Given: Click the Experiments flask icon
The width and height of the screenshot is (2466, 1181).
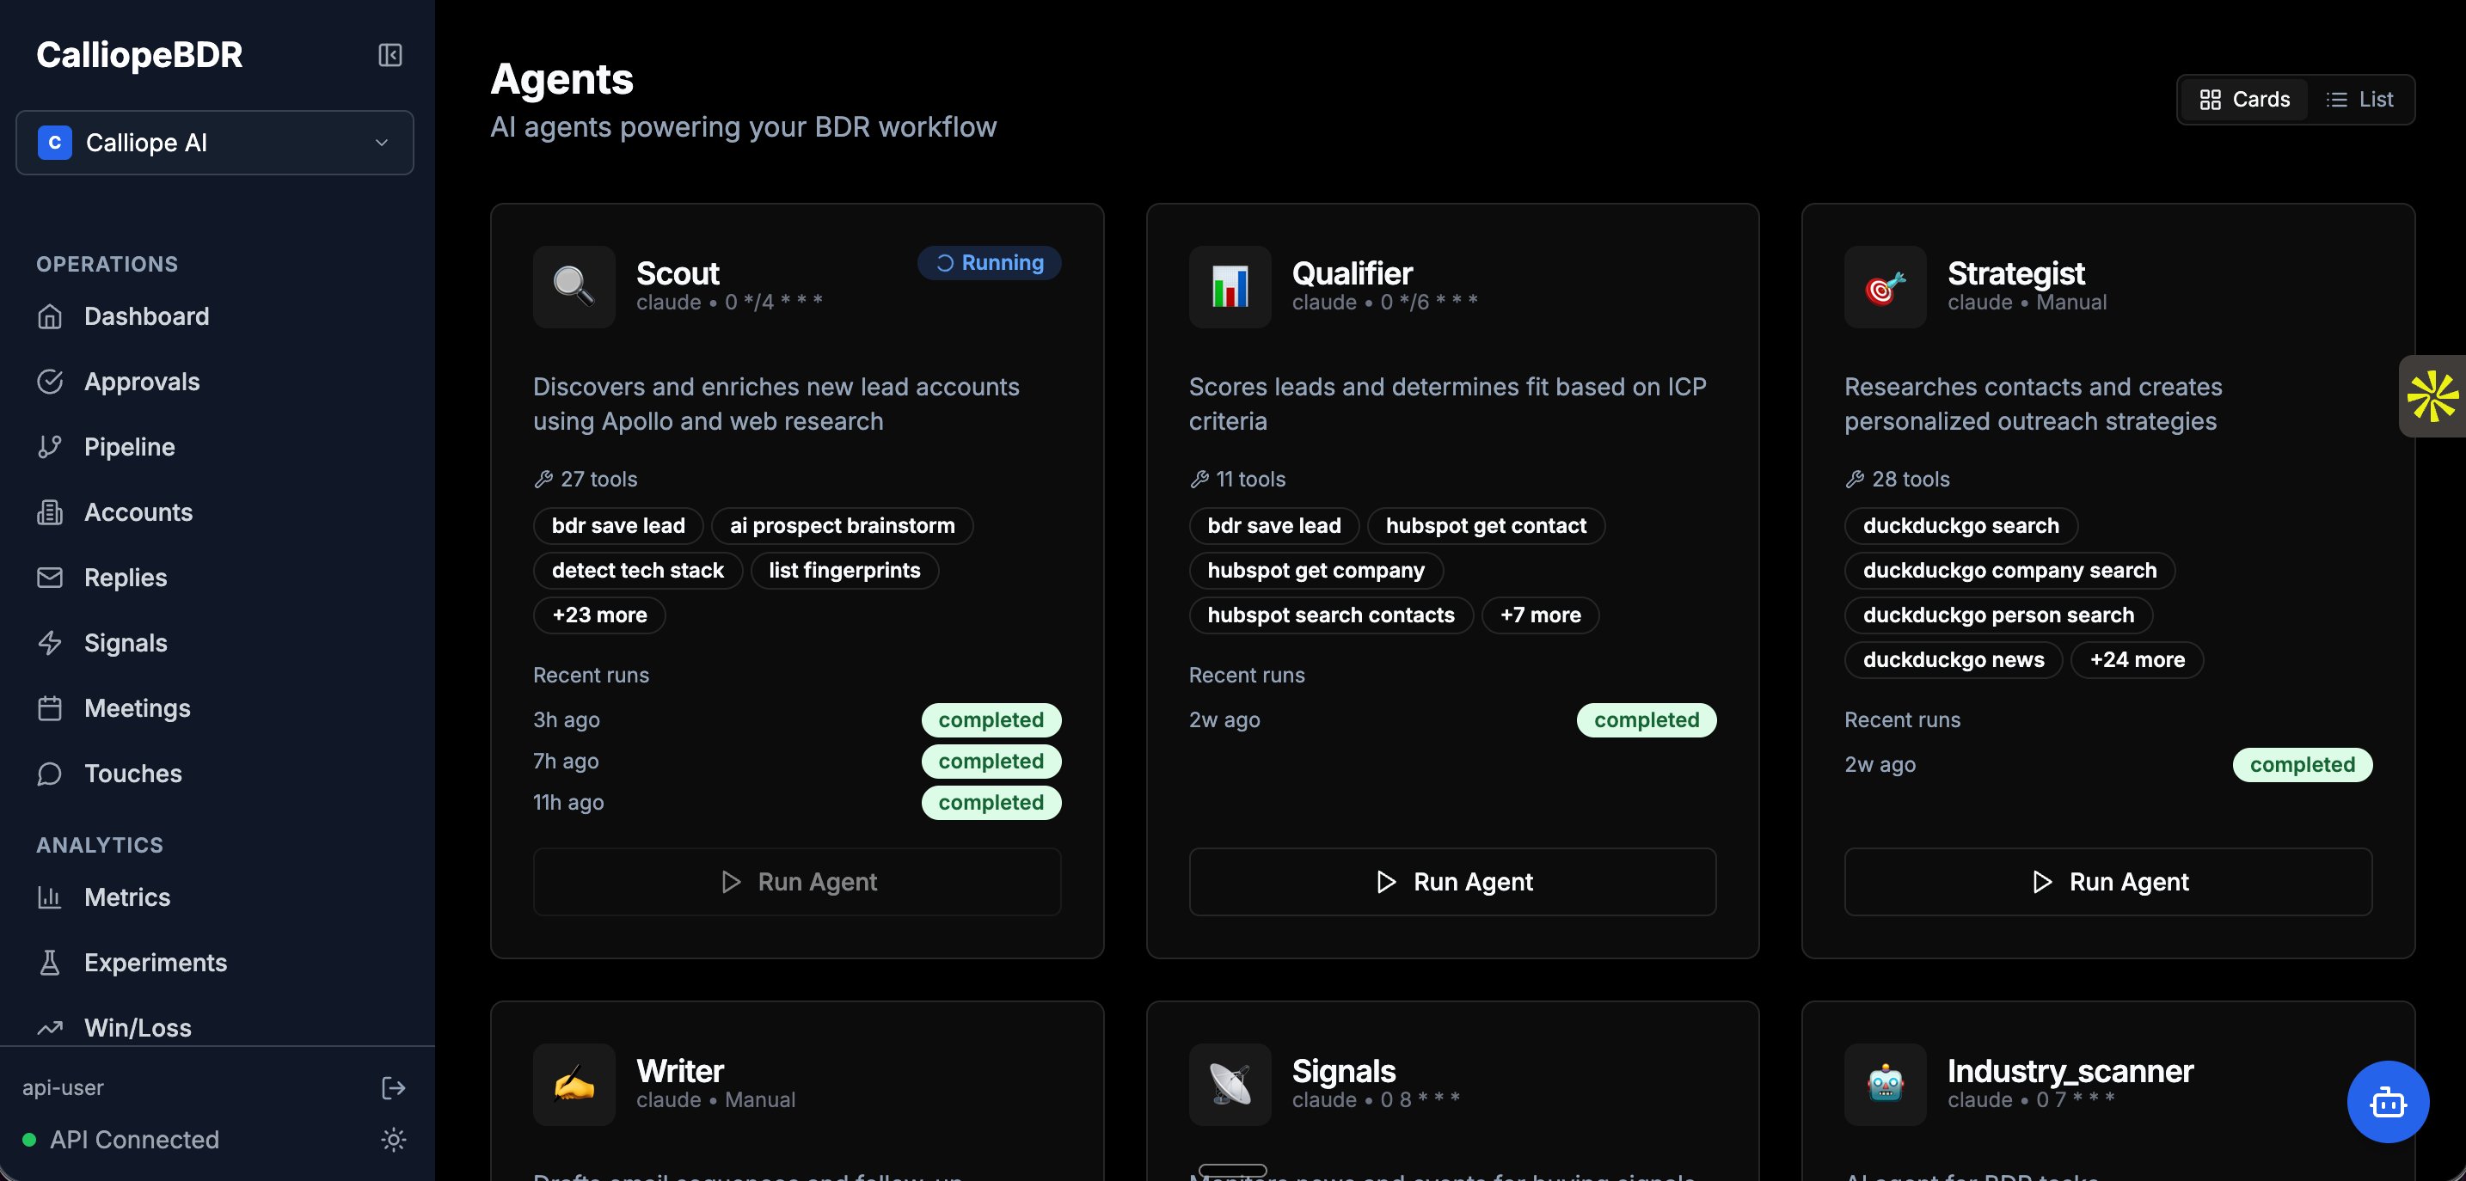Looking at the screenshot, I should pyautogui.click(x=50, y=962).
